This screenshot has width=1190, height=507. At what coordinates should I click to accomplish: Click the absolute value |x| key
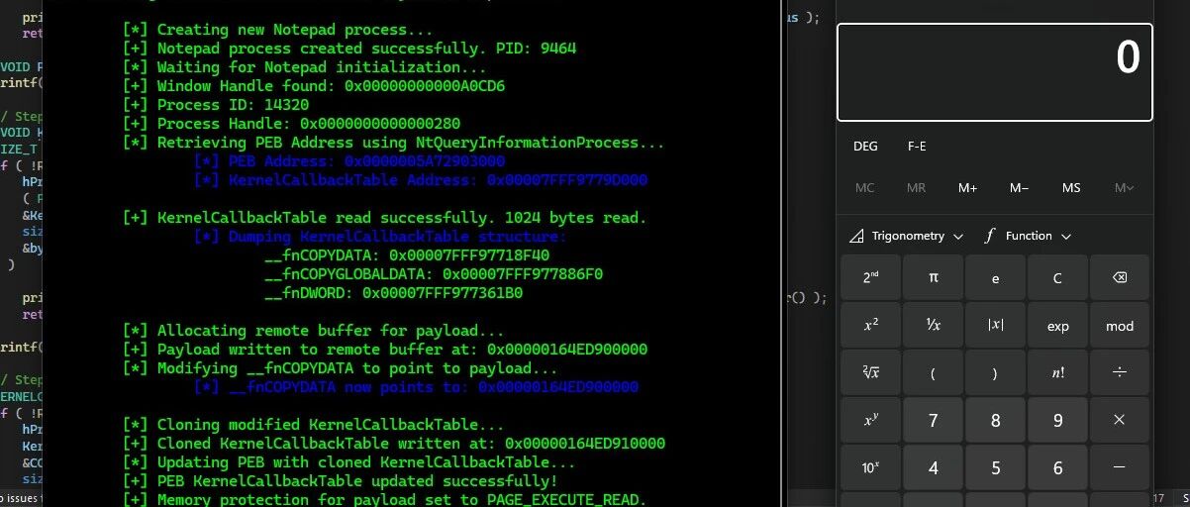(x=995, y=326)
